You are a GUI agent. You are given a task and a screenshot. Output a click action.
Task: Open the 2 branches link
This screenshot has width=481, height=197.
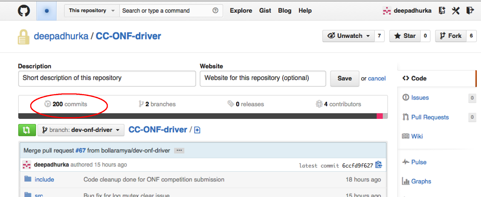click(x=157, y=104)
